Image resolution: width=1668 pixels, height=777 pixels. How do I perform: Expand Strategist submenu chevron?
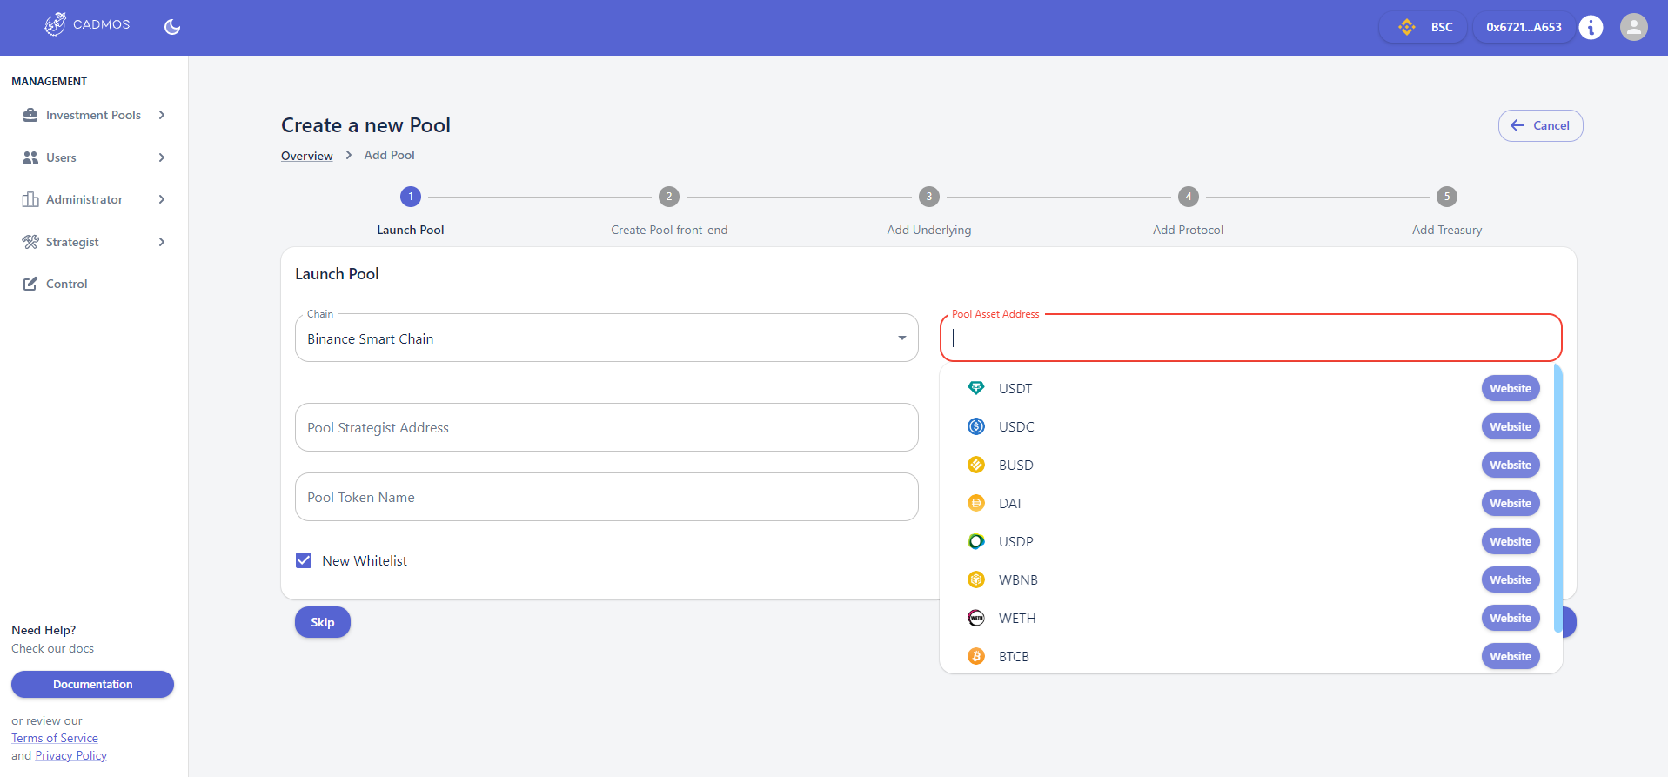tap(162, 242)
